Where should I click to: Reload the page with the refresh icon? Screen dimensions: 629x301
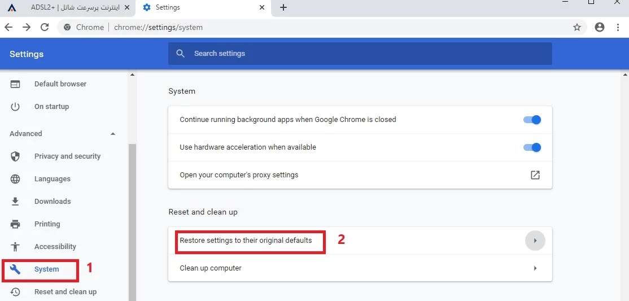pos(45,27)
